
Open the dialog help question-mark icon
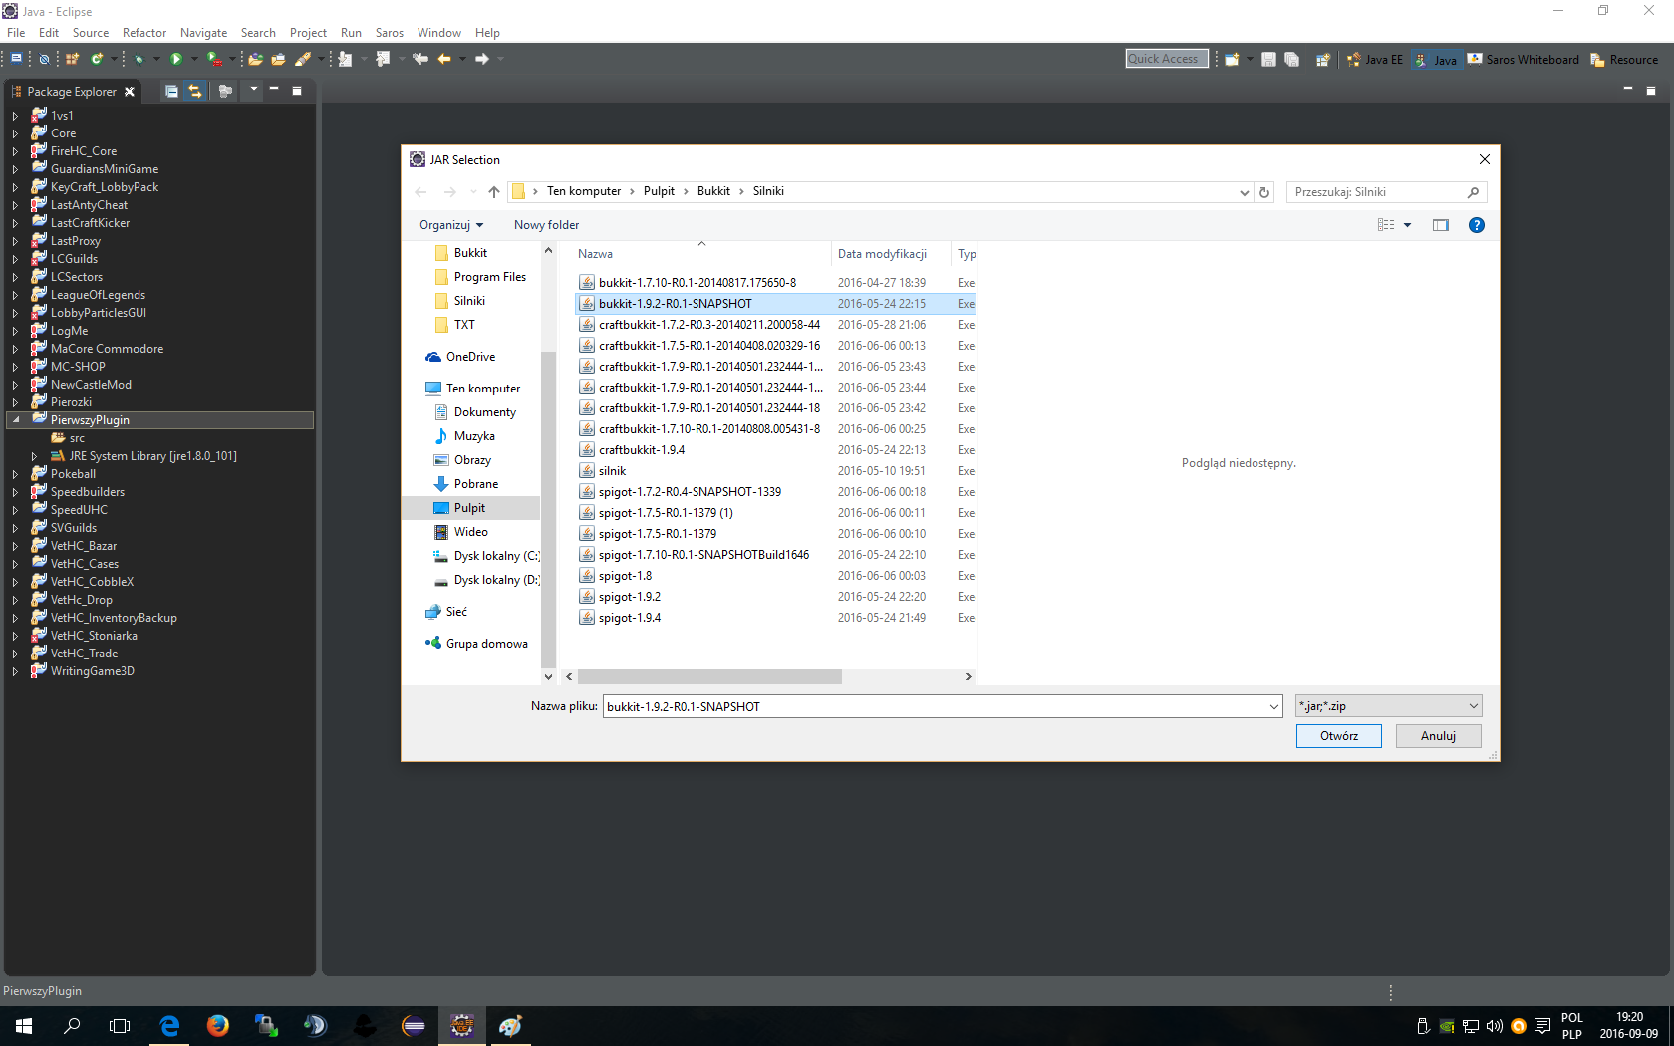(1476, 225)
